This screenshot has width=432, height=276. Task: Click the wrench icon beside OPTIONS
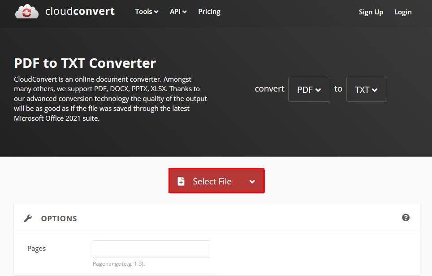tap(28, 218)
